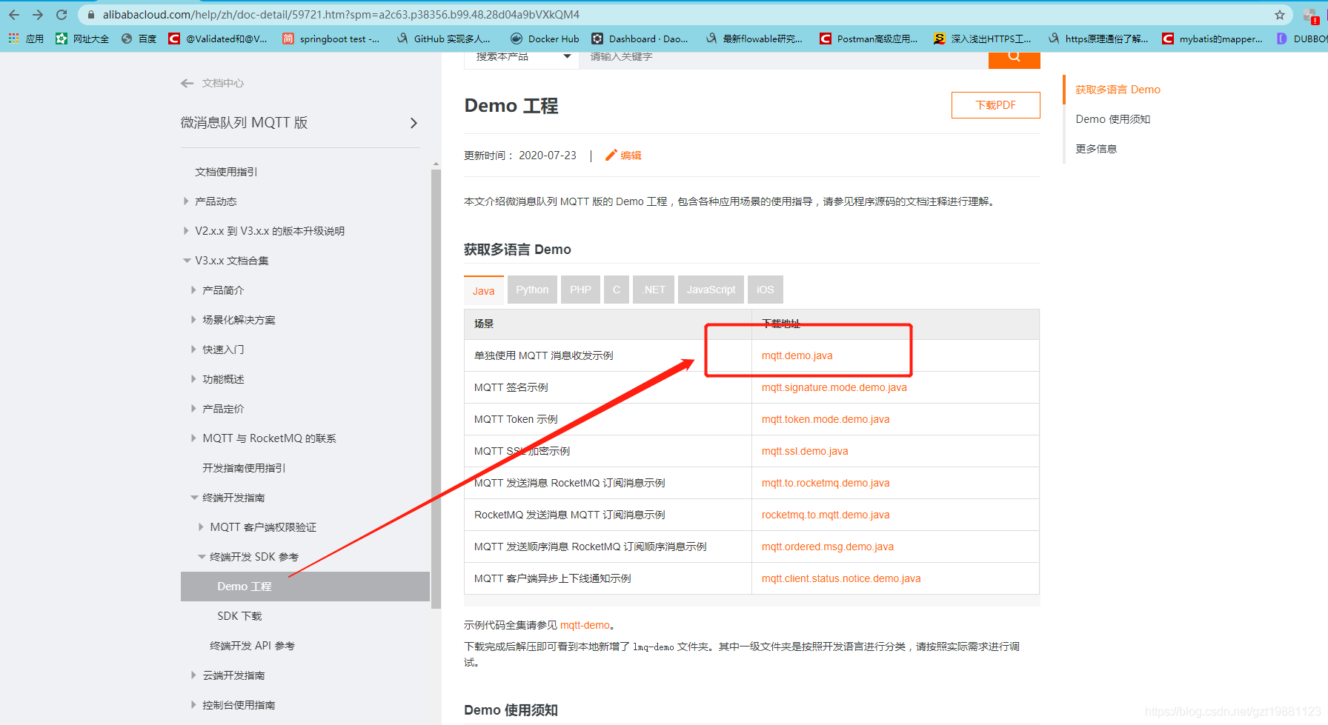1328x725 pixels.
Task: Open mqtt.ssl.demo.java link
Action: pos(805,451)
